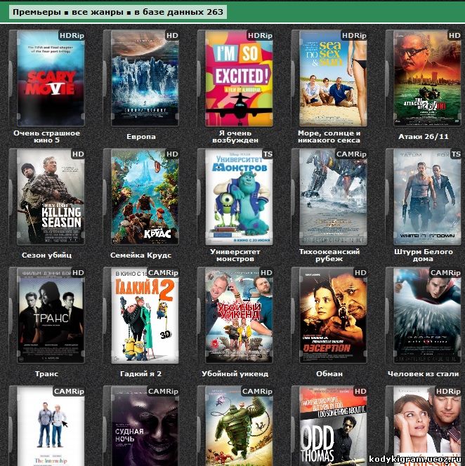The width and height of the screenshot is (465, 466).
Task: Click HDRip badge on I'm So Excited poster
Action: click(x=260, y=35)
